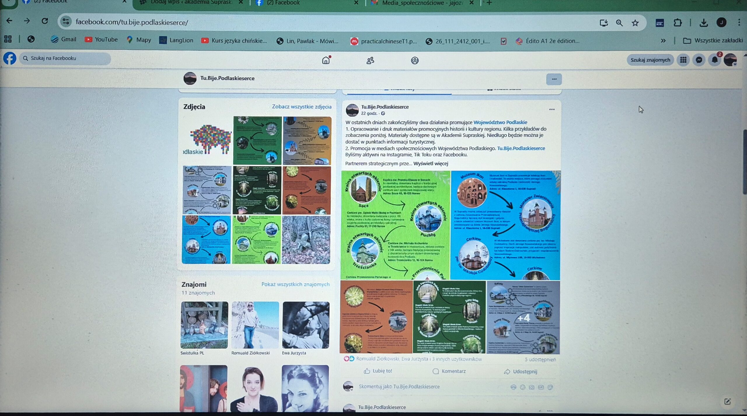
Task: Expand hidden bookmarks chevron
Action: (x=663, y=41)
